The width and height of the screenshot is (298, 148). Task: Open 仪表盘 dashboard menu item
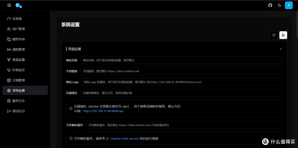click(x=25, y=19)
